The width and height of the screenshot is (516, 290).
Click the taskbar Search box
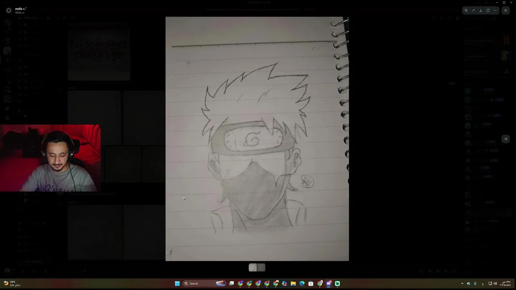click(204, 284)
